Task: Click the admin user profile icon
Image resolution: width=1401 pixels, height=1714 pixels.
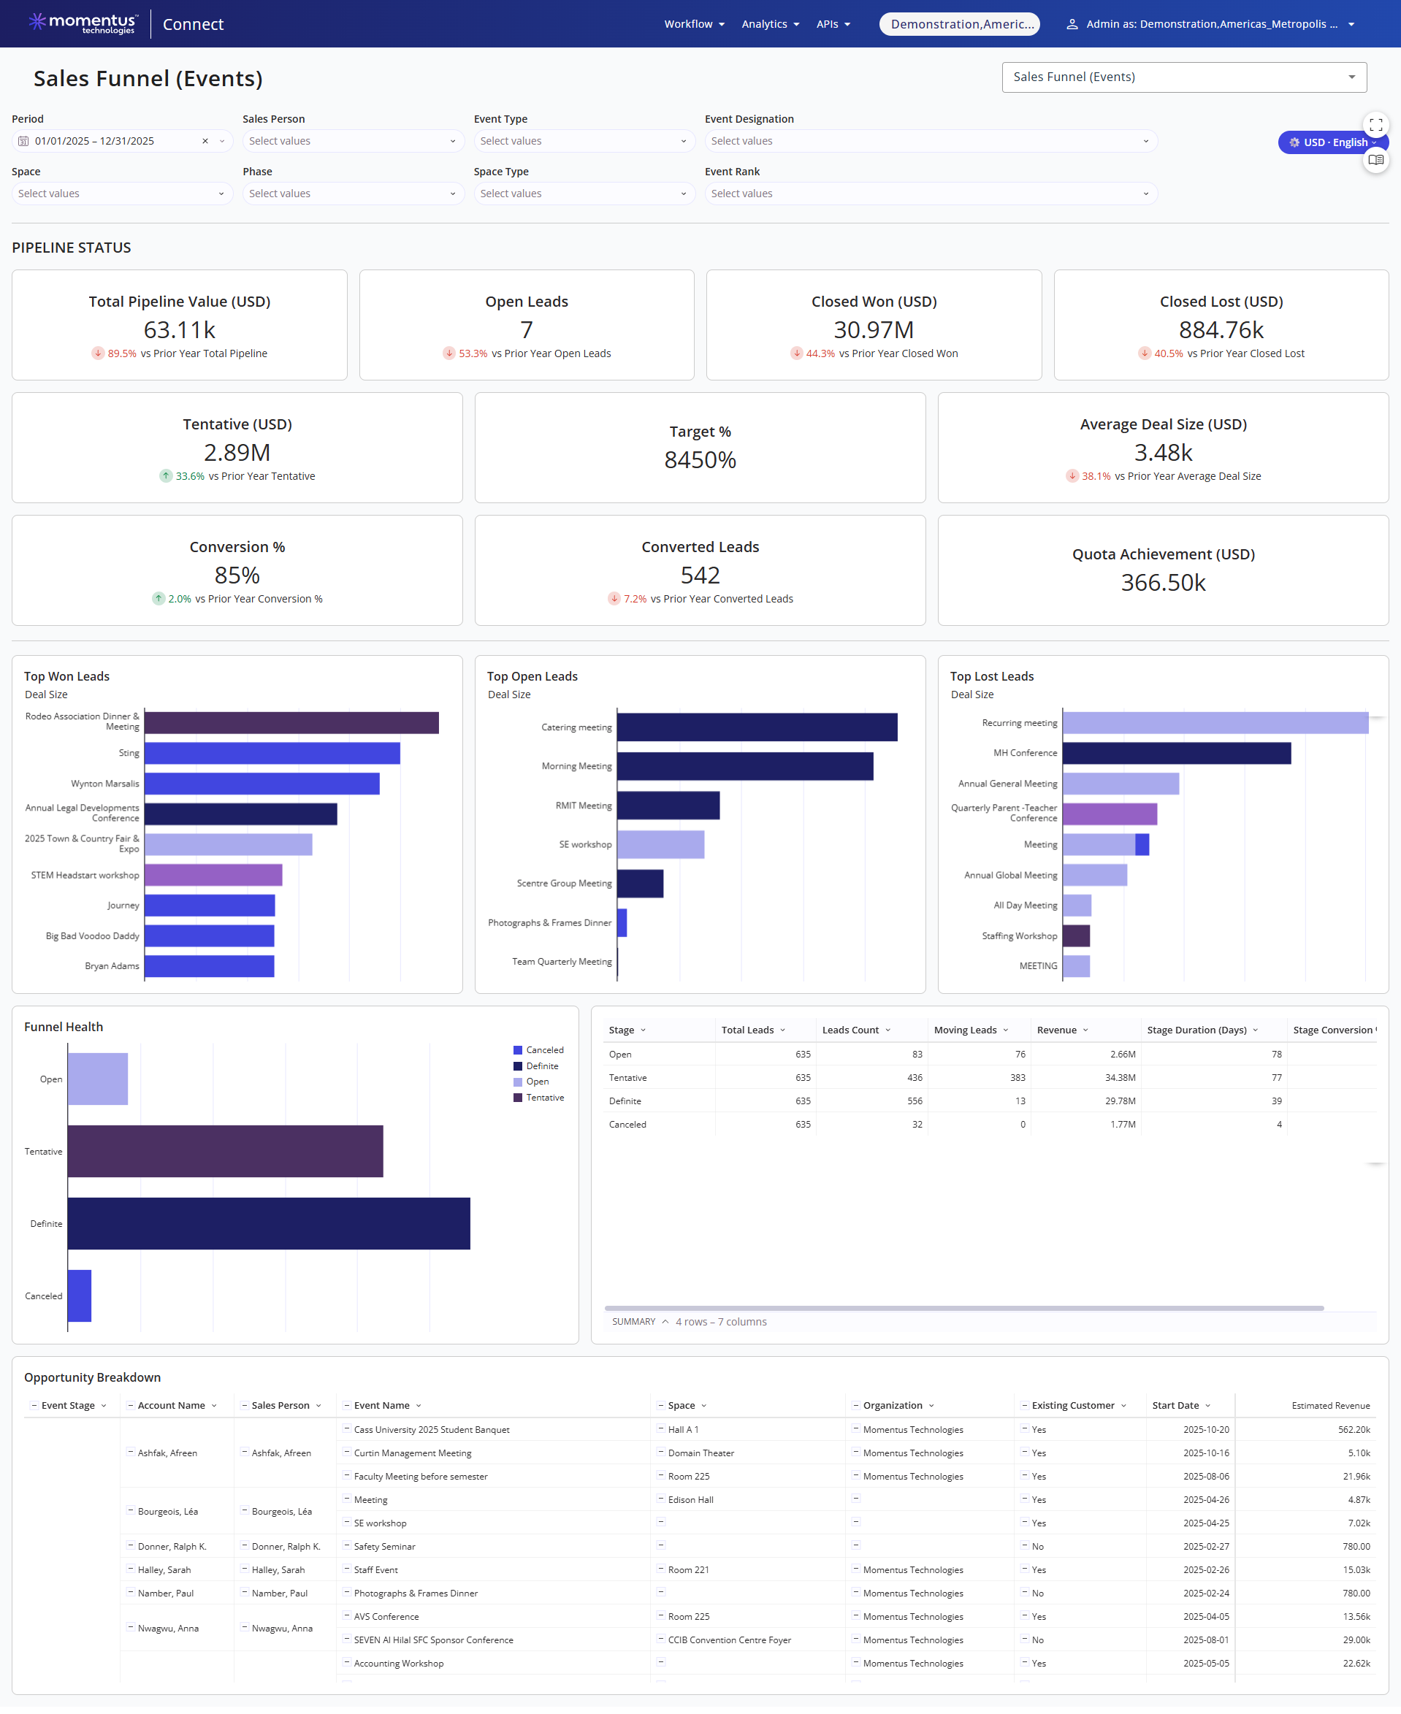Action: (x=1072, y=24)
